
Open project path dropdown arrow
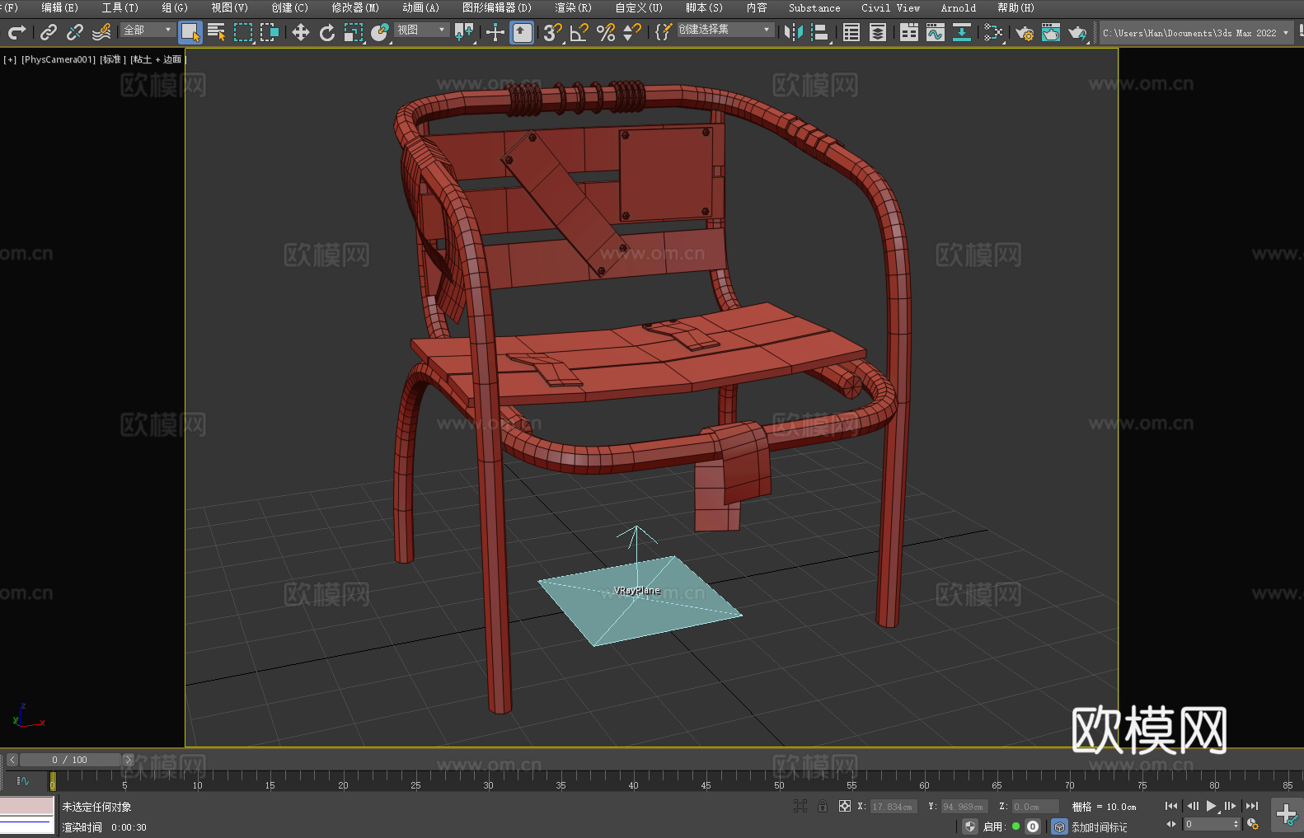pyautogui.click(x=1285, y=33)
